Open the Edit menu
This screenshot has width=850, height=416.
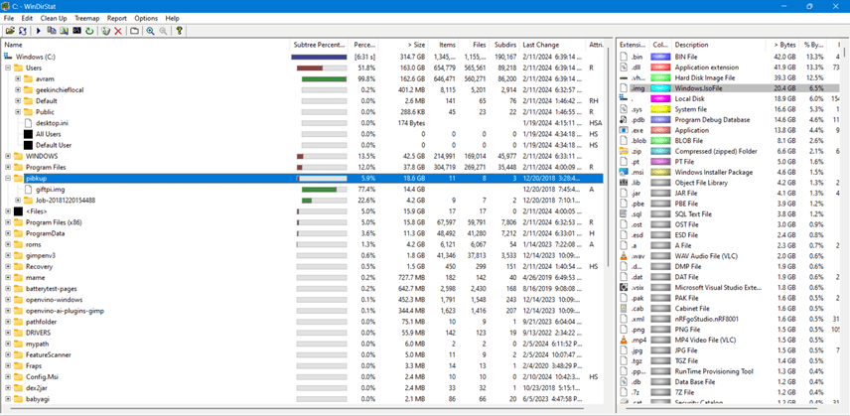click(27, 18)
